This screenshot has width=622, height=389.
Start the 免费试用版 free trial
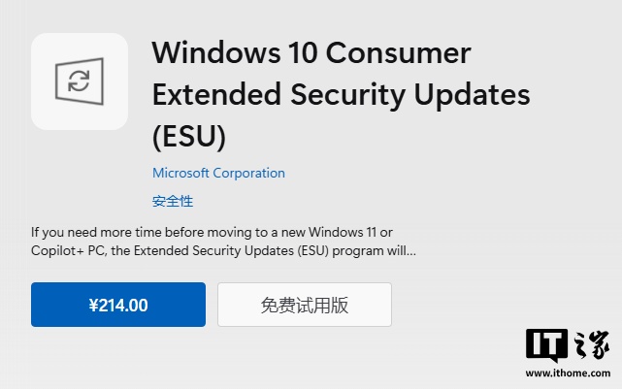[305, 306]
